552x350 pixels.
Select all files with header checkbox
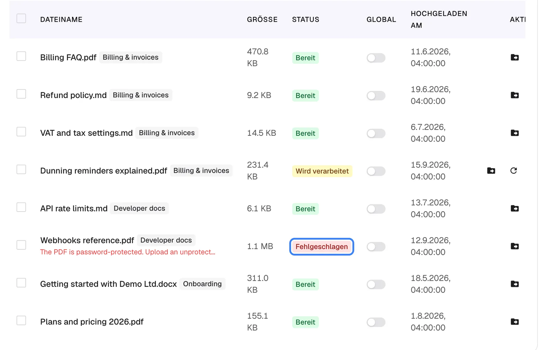(21, 18)
